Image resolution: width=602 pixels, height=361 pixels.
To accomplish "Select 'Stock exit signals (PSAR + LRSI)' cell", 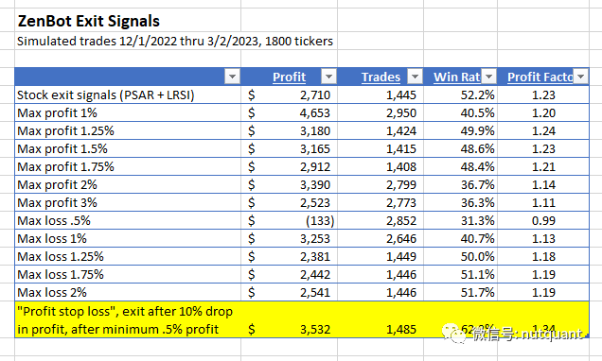I will click(106, 95).
